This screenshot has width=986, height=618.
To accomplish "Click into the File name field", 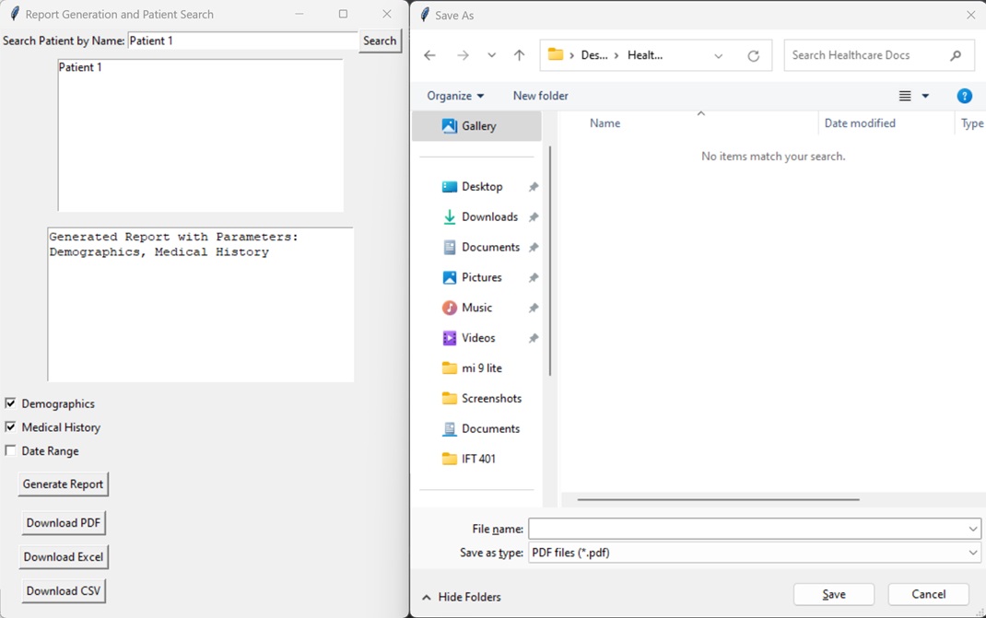I will coord(747,529).
